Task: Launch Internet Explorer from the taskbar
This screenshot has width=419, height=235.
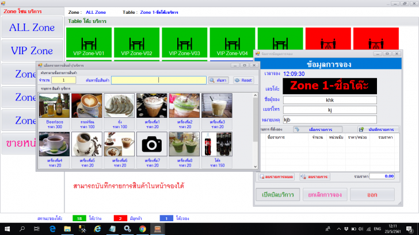Action: 97,229
